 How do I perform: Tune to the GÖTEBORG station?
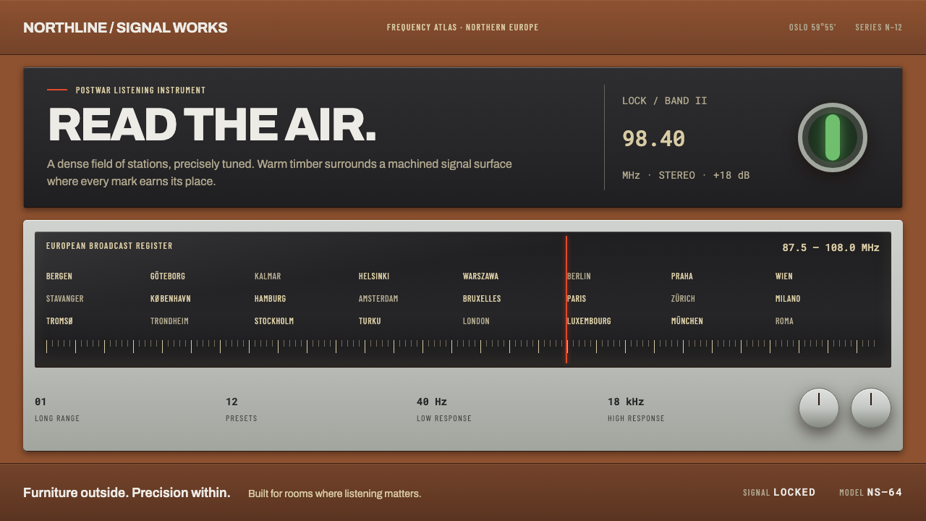[x=168, y=276]
